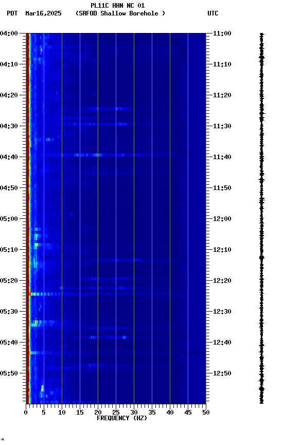Click the 12:30 UTC time label

pos(222,312)
